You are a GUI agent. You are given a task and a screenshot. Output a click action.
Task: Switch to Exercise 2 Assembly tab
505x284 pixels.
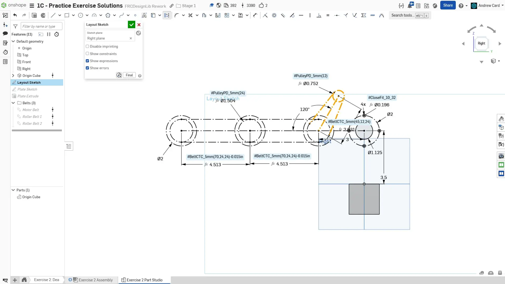pos(96,280)
